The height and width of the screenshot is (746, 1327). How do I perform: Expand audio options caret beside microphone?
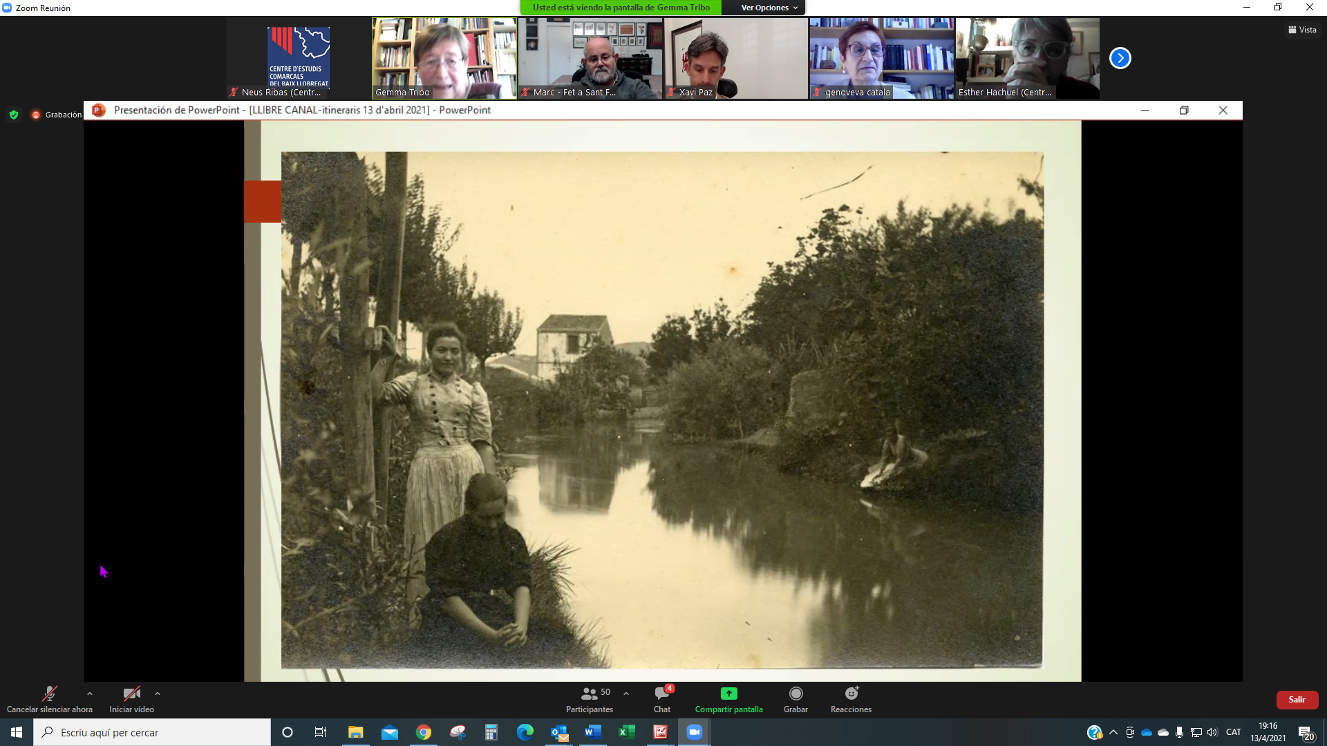click(x=90, y=694)
